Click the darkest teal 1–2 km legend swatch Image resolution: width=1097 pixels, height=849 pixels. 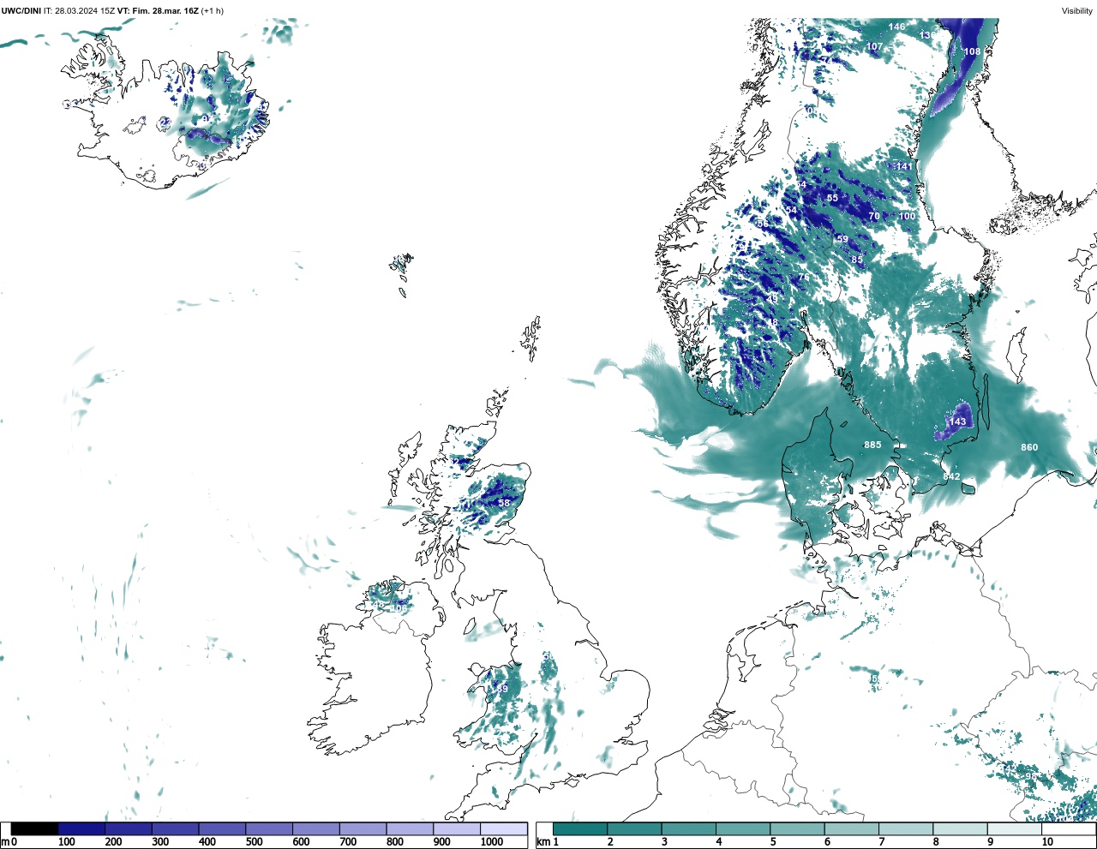580,829
